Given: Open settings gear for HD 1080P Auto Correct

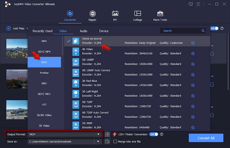Looking at the screenshot, I should point(193,75).
